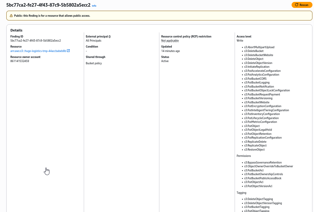
Task: Click the s3:ObjectOwnerOverrideToBucketOwner entry
Action: [x=269, y=166]
